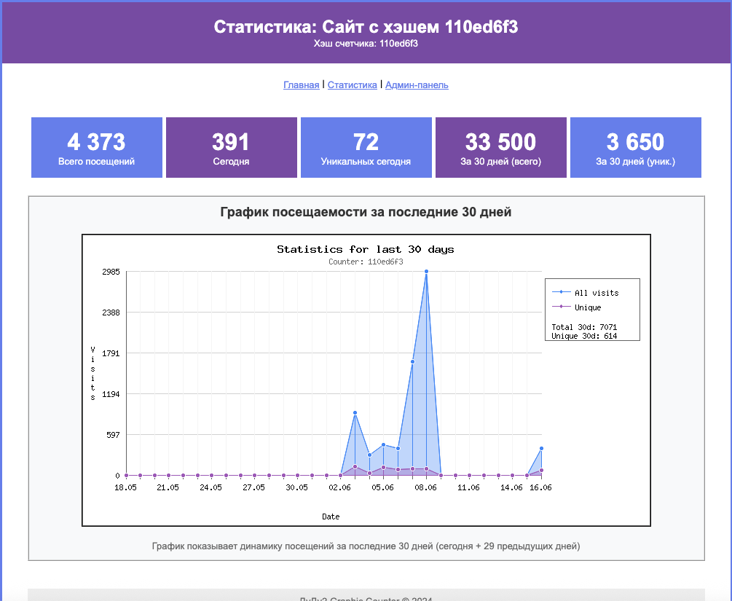Click chart title Statistics for last 30 days

point(366,249)
